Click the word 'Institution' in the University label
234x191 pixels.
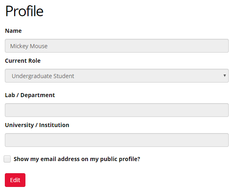[x=54, y=125]
